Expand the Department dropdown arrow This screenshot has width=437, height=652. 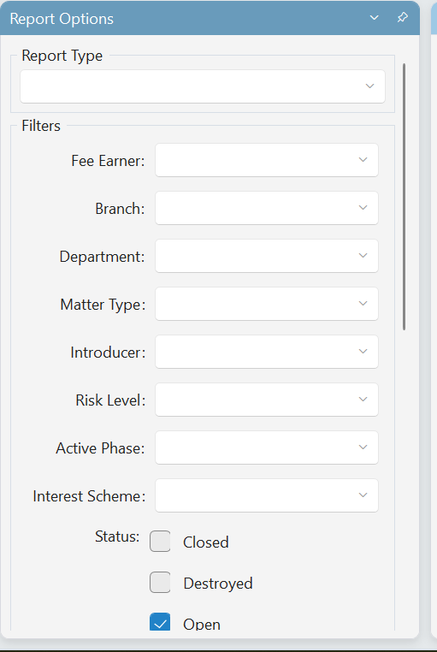point(363,255)
